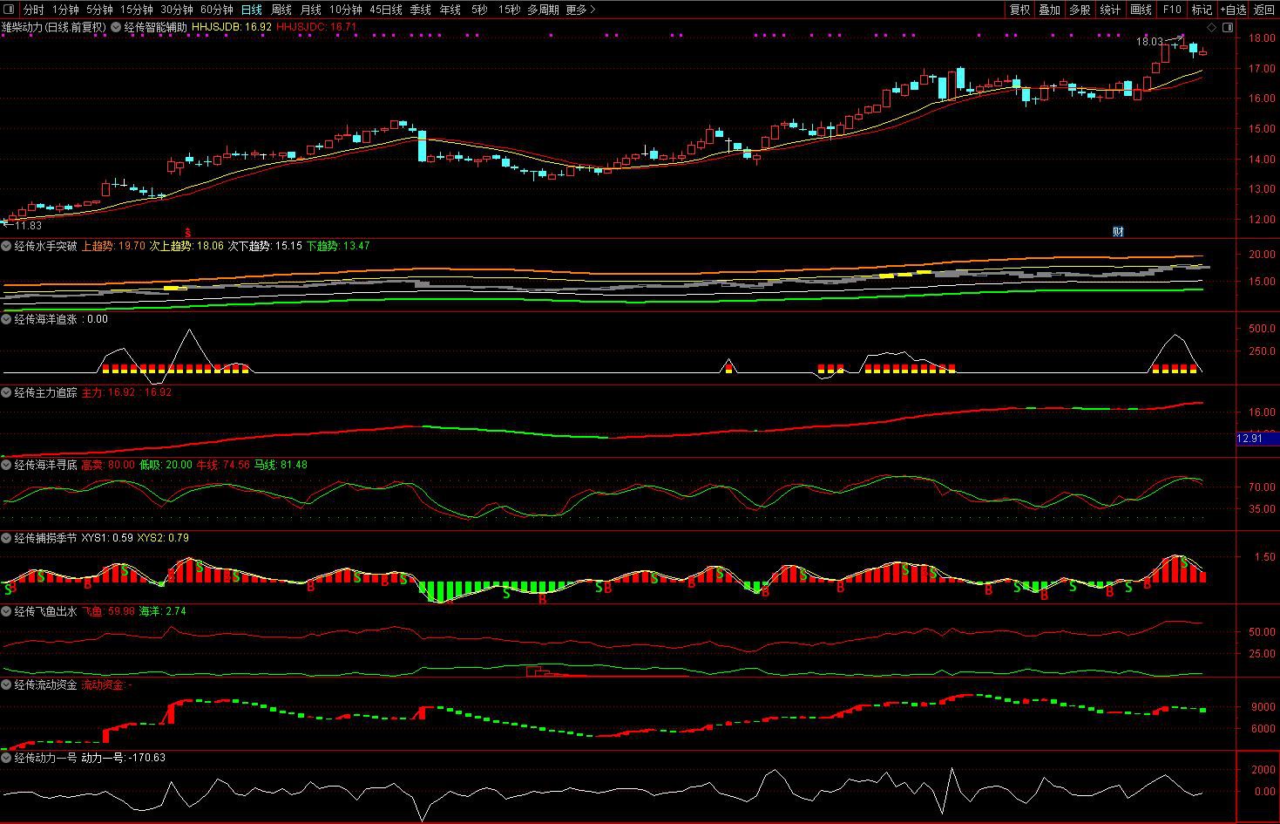Switch to 1分钟 period
The height and width of the screenshot is (824, 1280).
(x=65, y=10)
